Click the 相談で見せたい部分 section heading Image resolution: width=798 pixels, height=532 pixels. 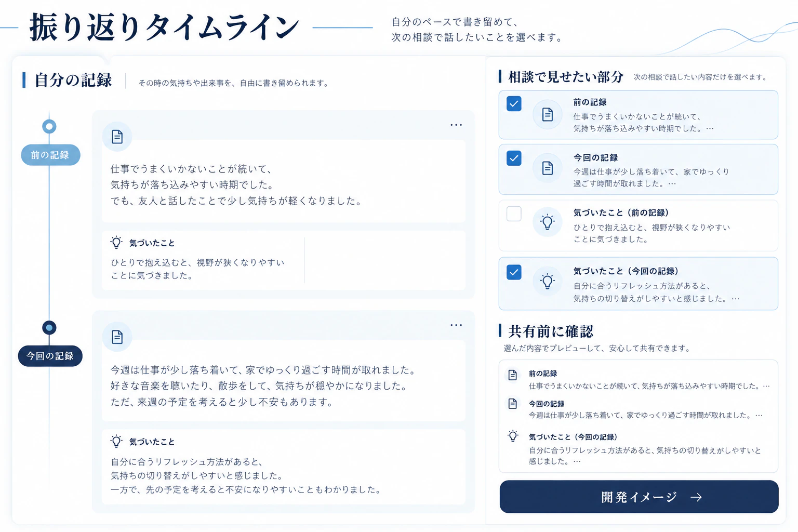[x=566, y=77]
